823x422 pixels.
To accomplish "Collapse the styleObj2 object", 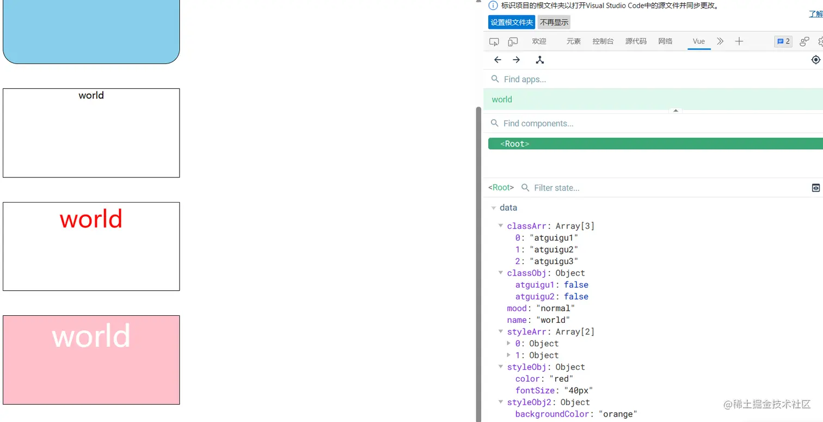I will 501,402.
